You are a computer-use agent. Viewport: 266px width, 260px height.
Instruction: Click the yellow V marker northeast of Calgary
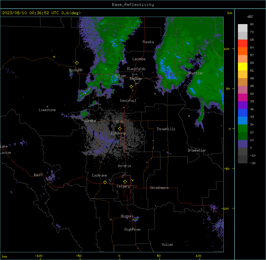pos(132,180)
